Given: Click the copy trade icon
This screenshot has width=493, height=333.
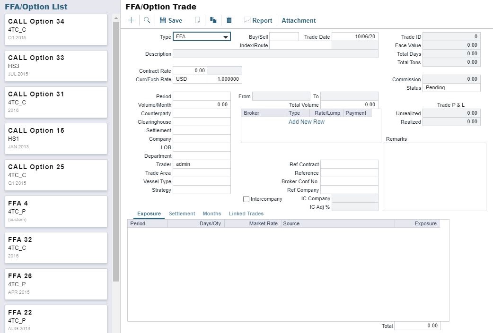Looking at the screenshot, I should pyautogui.click(x=213, y=20).
